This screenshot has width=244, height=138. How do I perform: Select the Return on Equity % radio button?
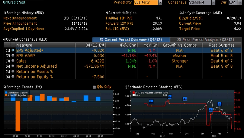(13, 76)
